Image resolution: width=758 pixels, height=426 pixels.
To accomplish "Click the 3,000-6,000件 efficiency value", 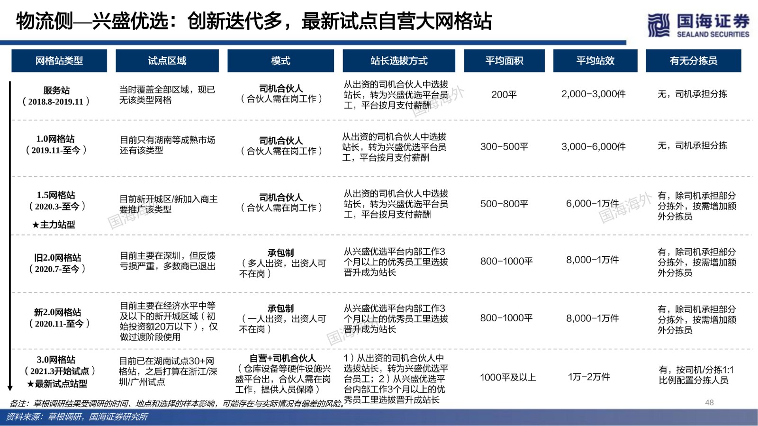I will 594,147.
